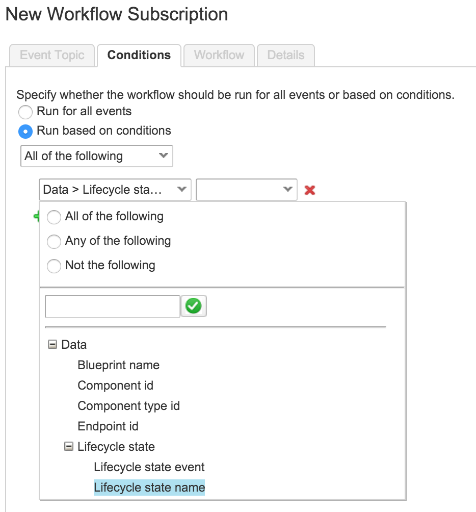476x512 pixels.
Task: Open the "Data > Lifecycle sta..." field dropdown
Action: pyautogui.click(x=115, y=189)
